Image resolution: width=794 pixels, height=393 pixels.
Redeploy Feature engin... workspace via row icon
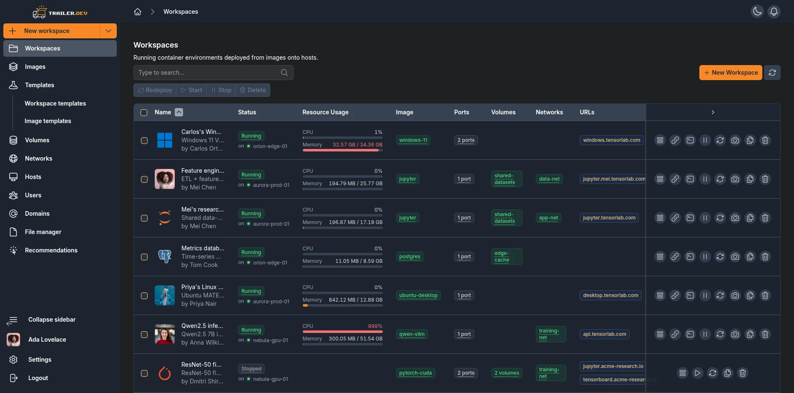click(x=720, y=179)
